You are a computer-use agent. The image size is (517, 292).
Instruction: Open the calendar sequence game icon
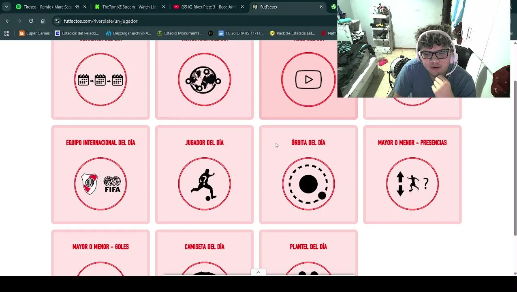pyautogui.click(x=100, y=80)
